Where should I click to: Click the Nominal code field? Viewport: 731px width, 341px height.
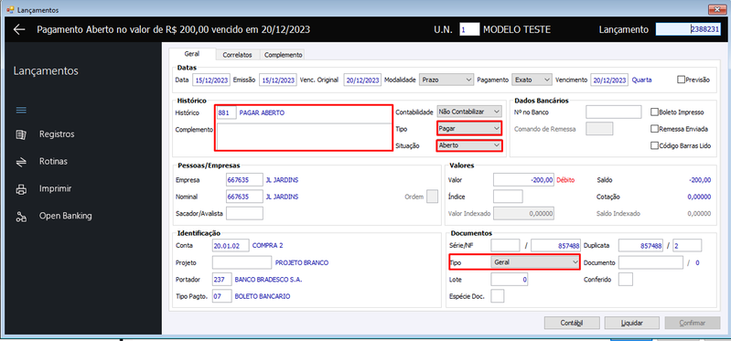click(244, 197)
